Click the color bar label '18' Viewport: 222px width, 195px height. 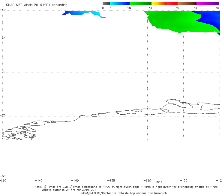pyautogui.click(x=129, y=8)
